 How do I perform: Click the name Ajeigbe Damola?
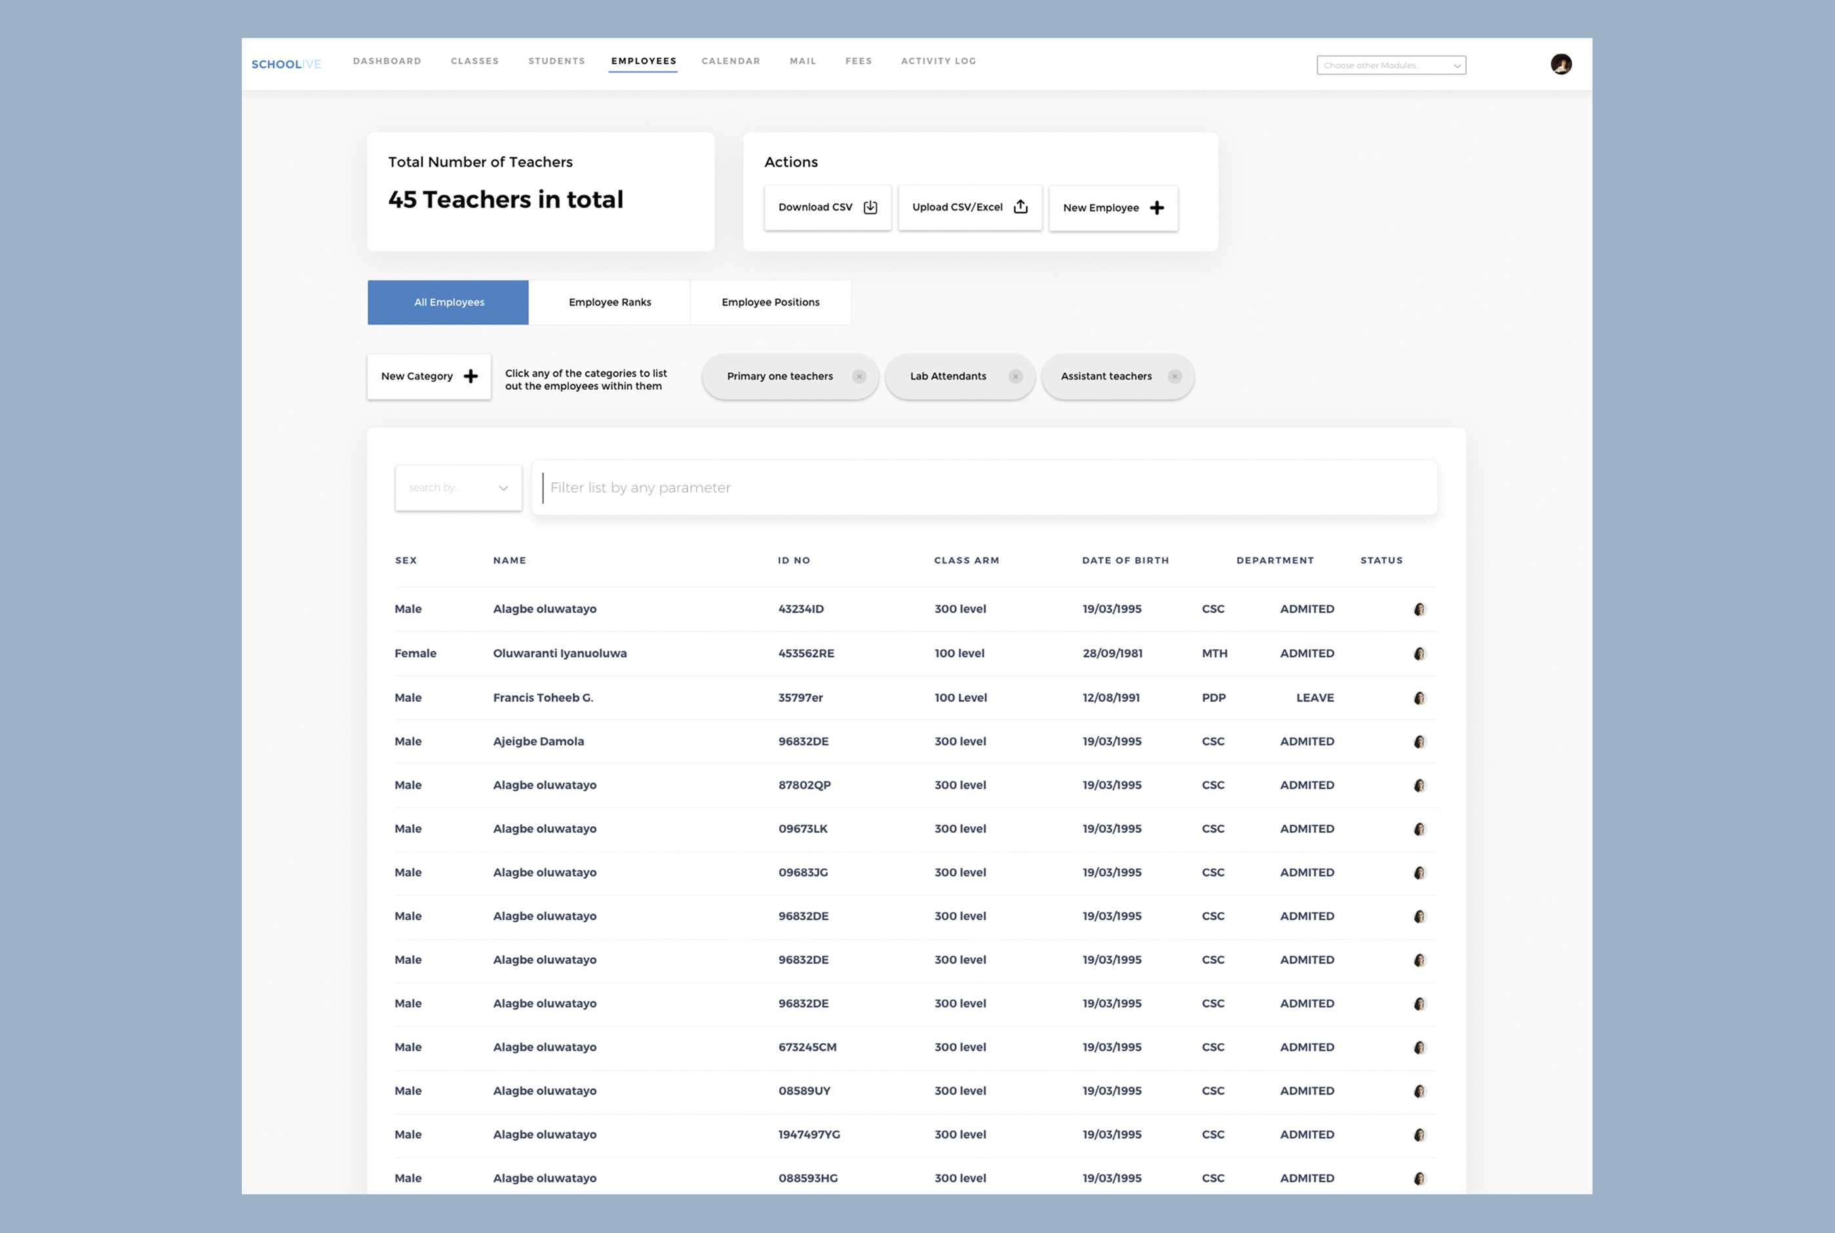[x=538, y=742]
